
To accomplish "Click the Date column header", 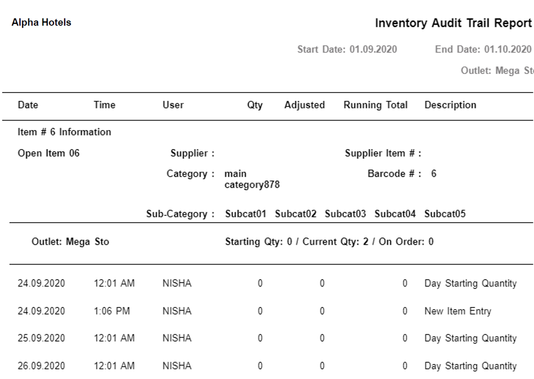I will coord(28,105).
